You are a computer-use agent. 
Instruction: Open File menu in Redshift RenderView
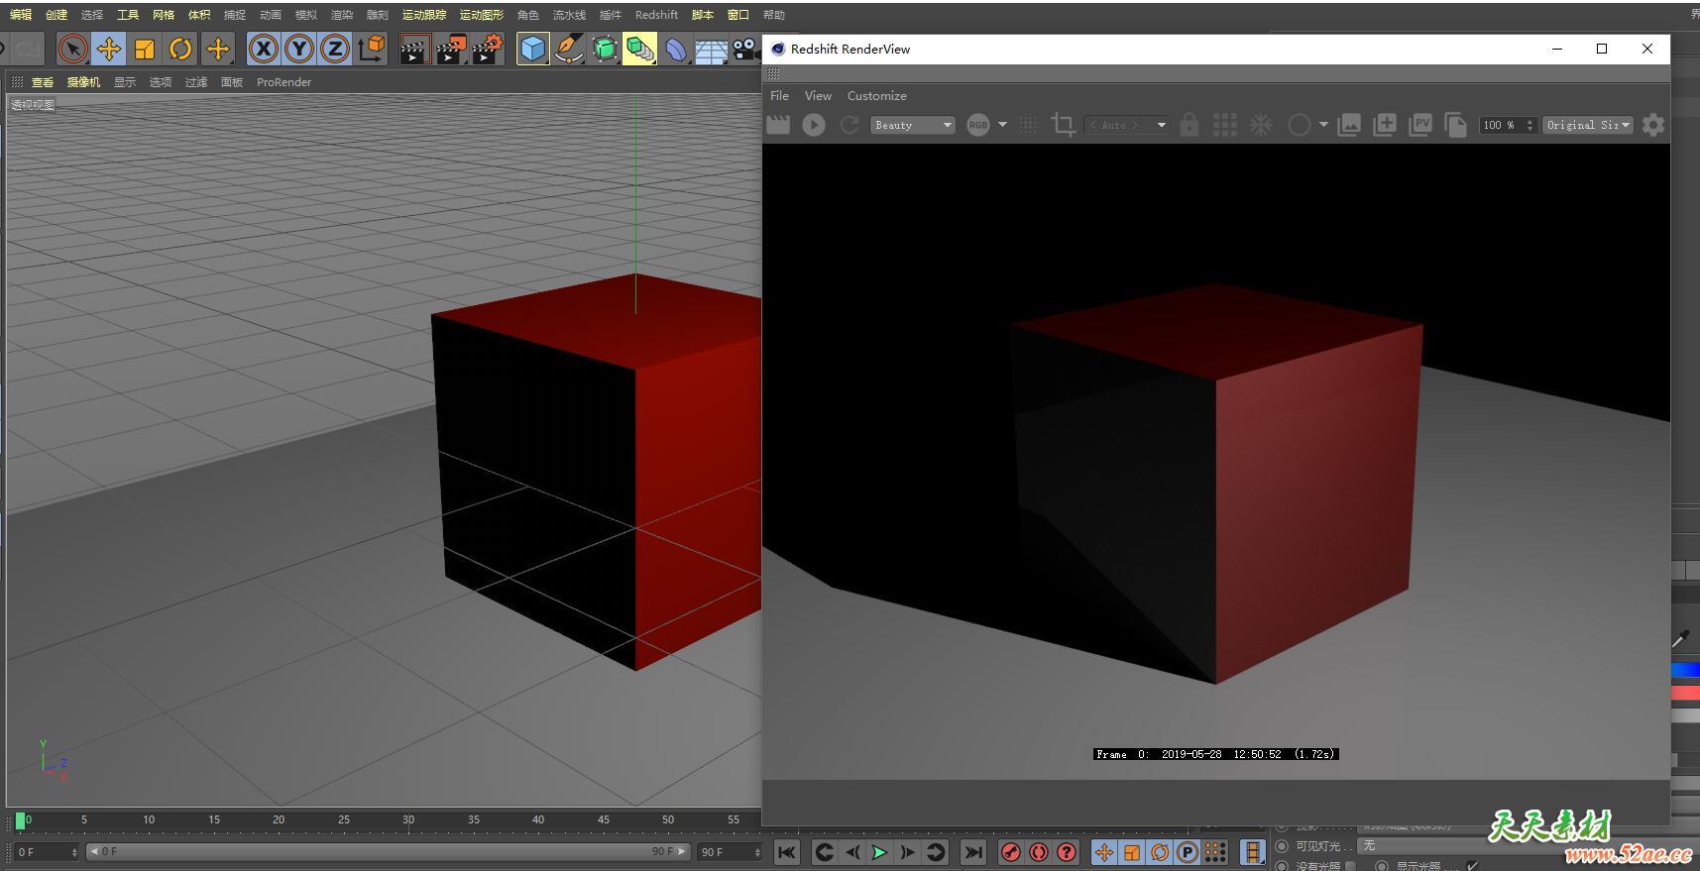(780, 96)
